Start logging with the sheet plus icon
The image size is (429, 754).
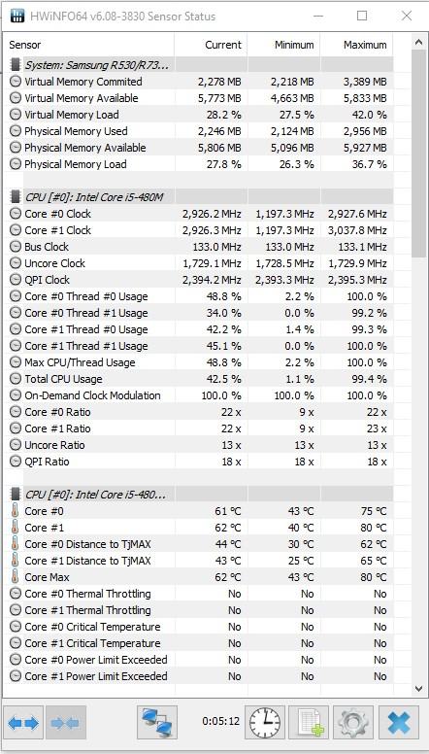point(311,722)
